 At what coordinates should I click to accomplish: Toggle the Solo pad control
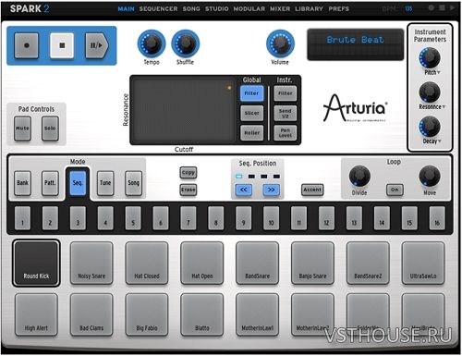50,129
